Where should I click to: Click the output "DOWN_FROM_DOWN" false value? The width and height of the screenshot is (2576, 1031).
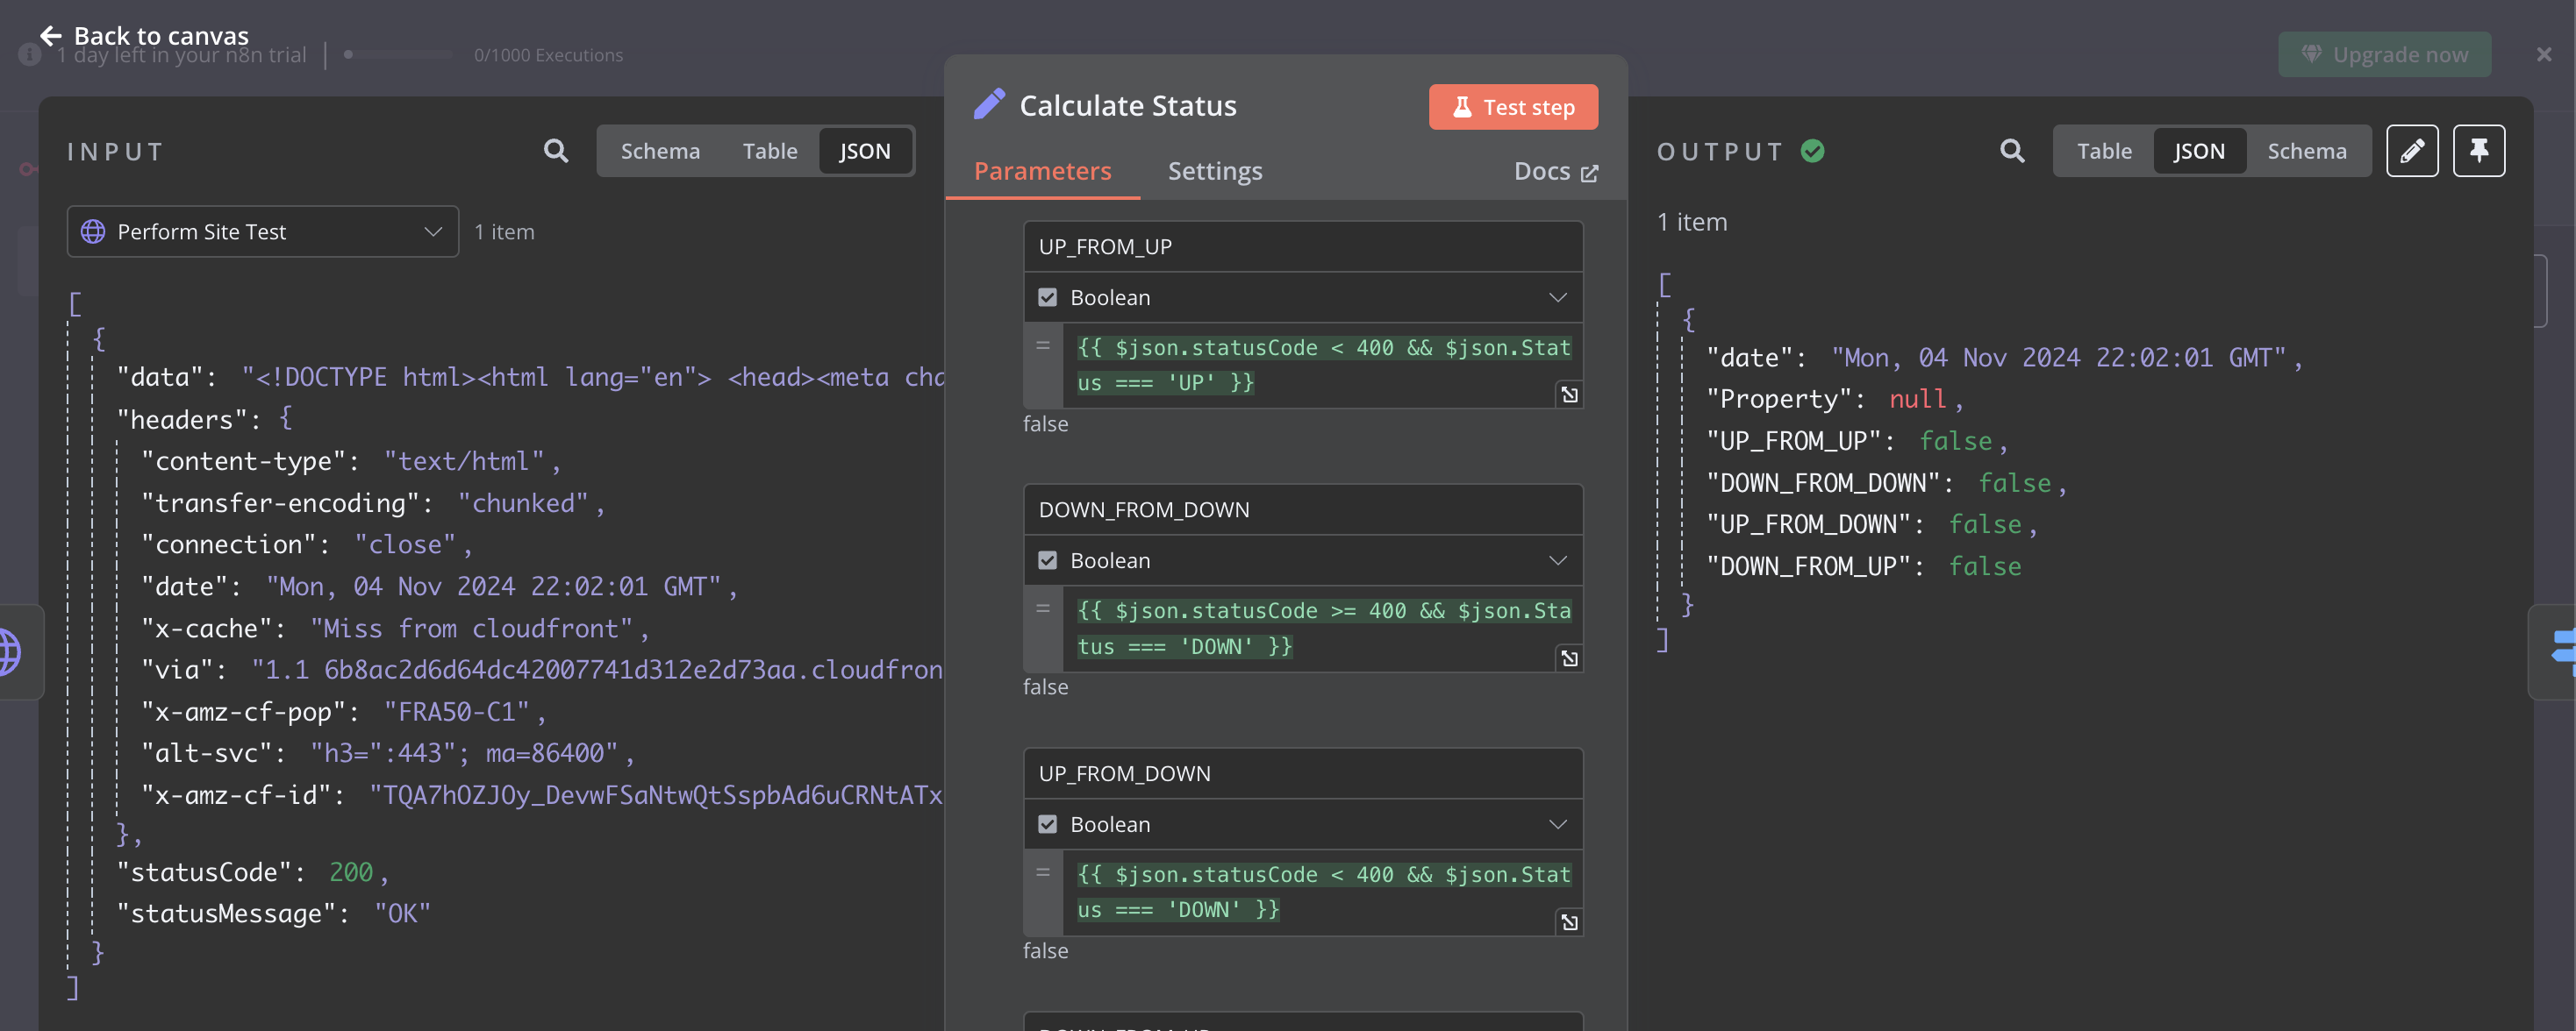(x=2015, y=482)
